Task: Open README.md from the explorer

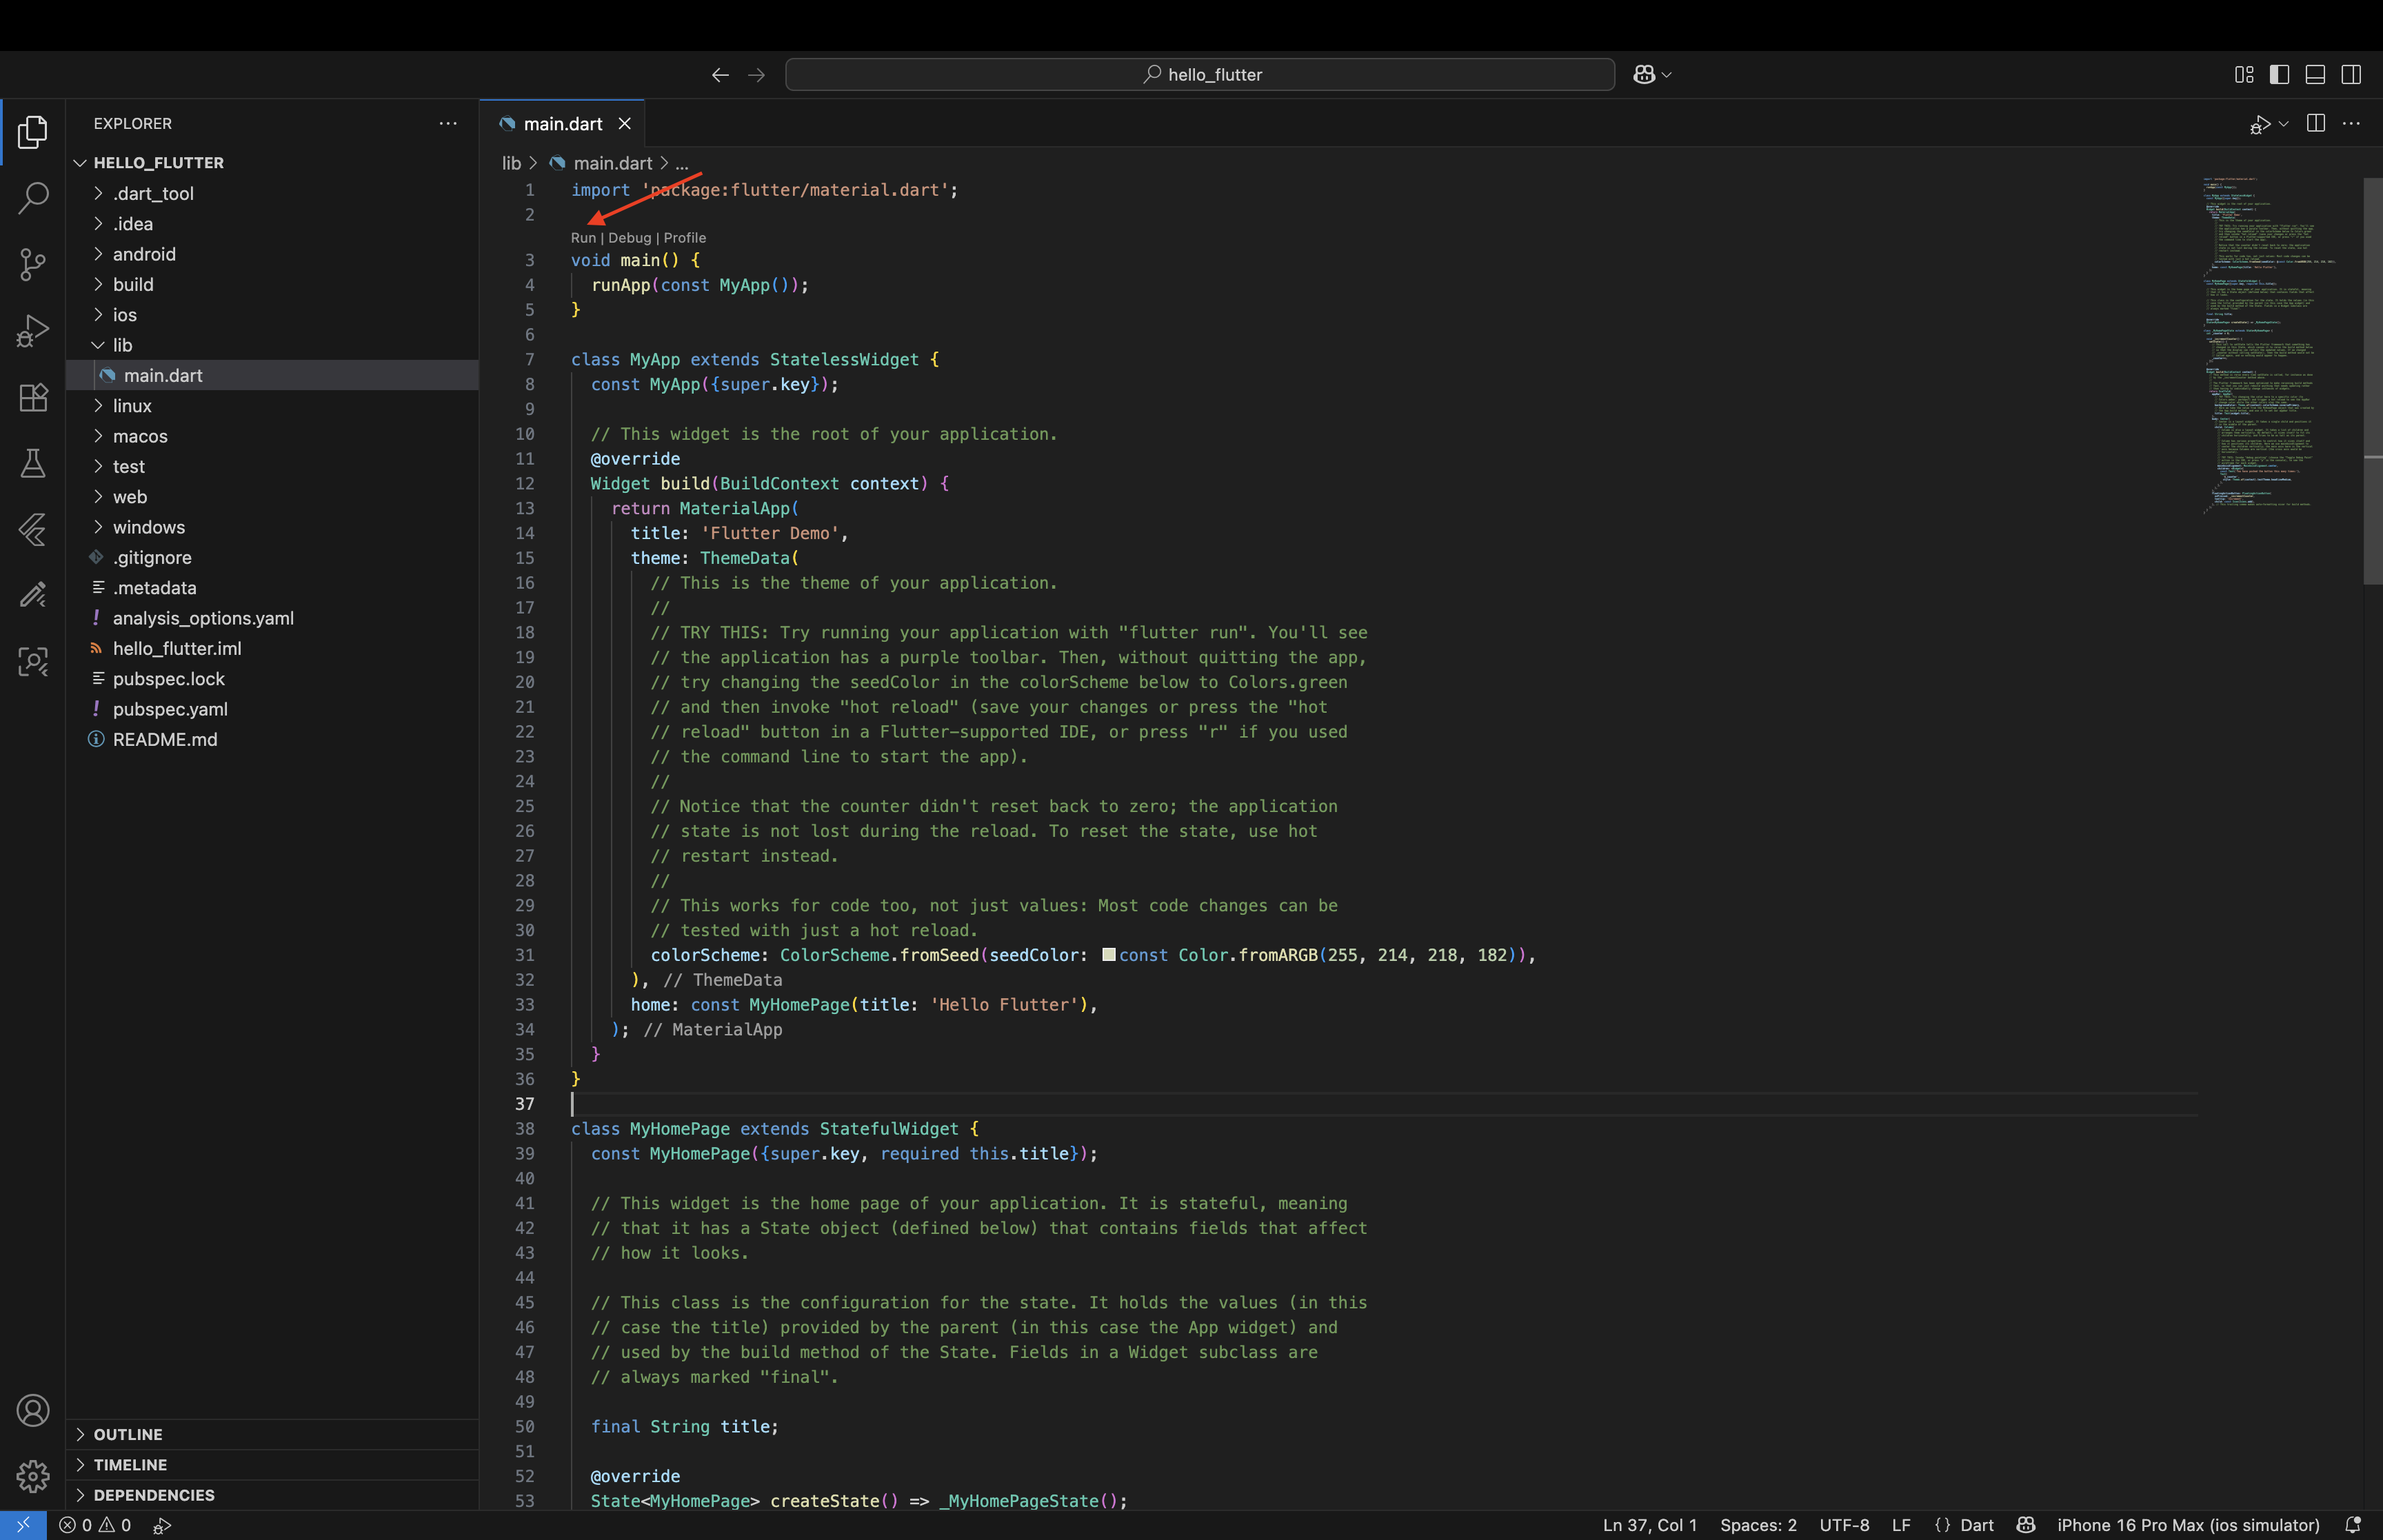Action: click(272, 739)
